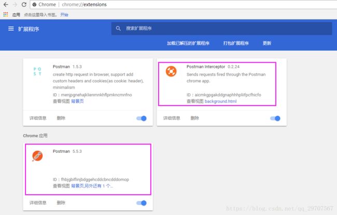Click the search magnifier icon
This screenshot has height=215, width=337.
[118, 28]
